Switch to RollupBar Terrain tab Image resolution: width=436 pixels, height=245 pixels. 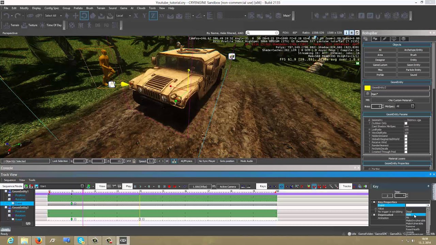tap(375, 39)
